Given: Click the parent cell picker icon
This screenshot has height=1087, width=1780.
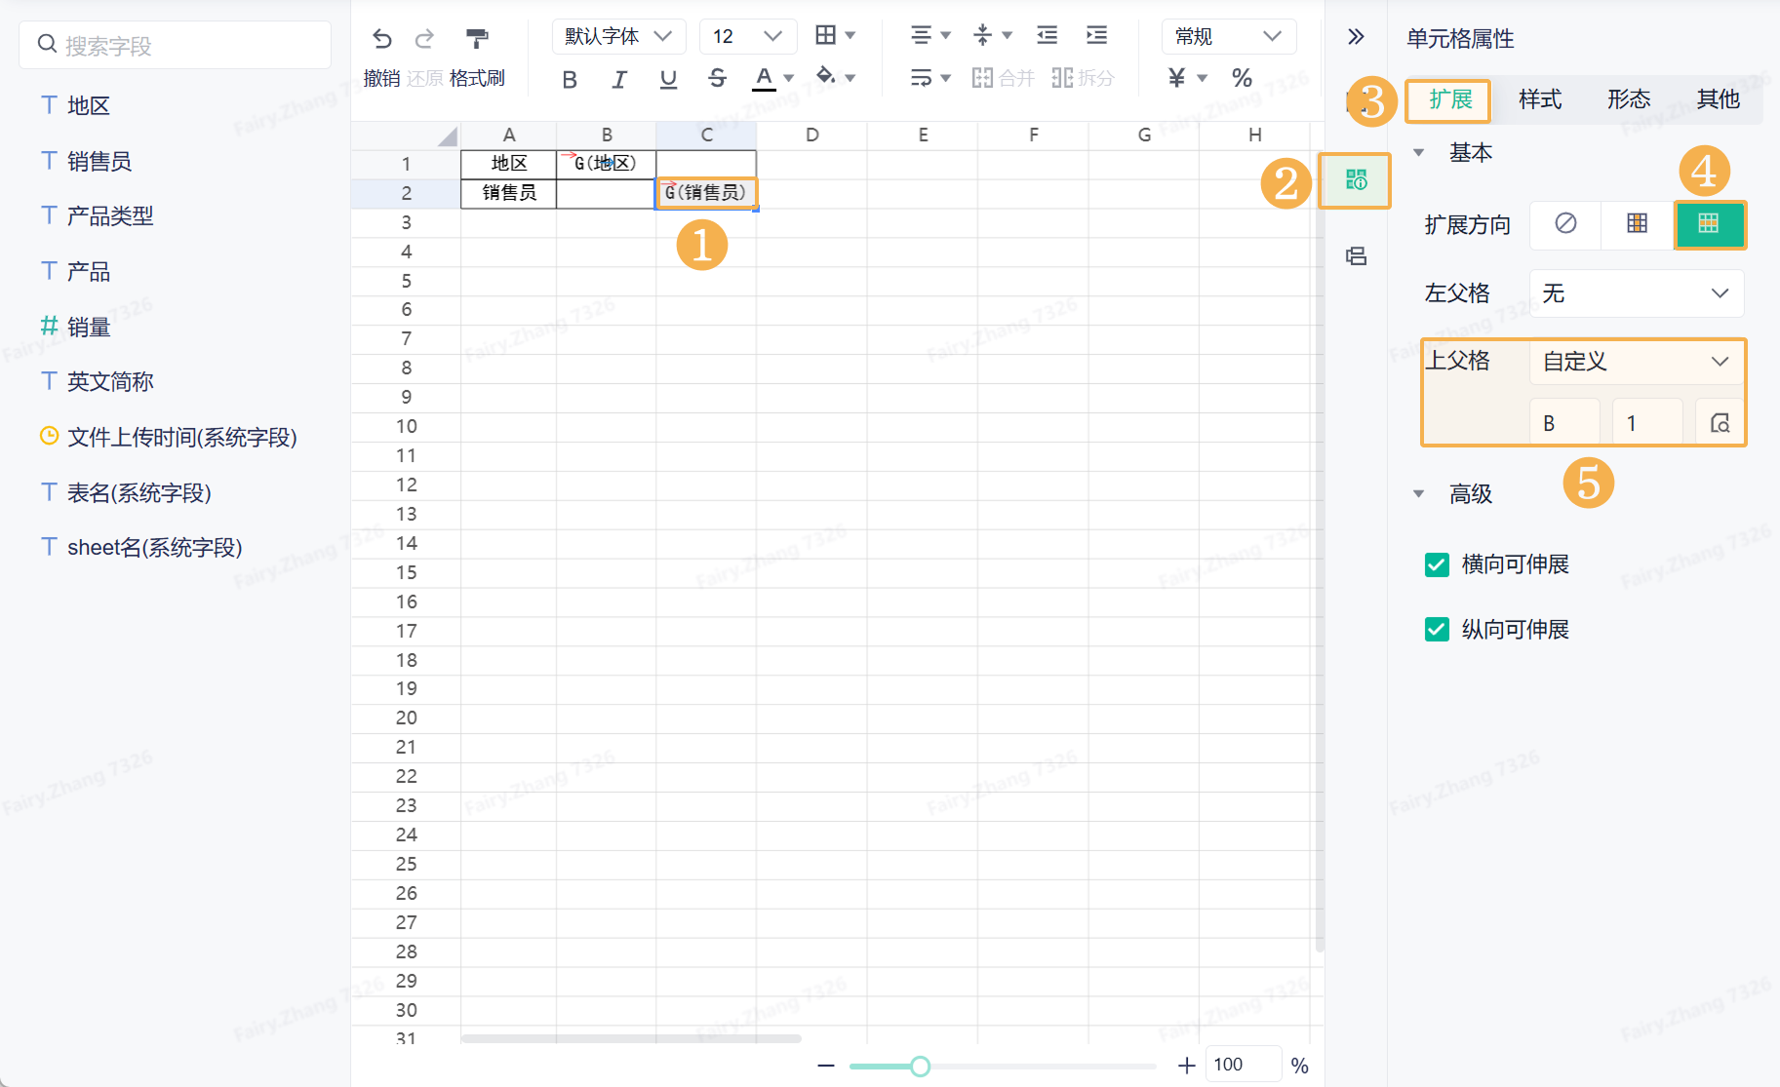Looking at the screenshot, I should click(1720, 423).
